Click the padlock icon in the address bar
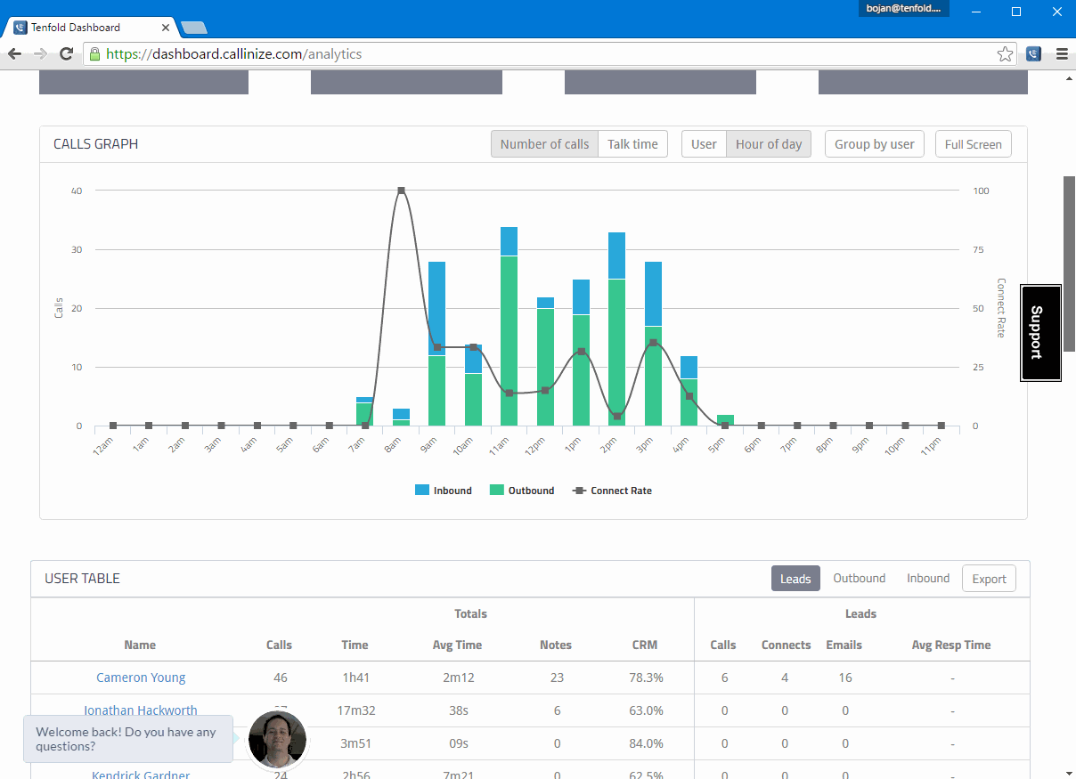Image resolution: width=1076 pixels, height=779 pixels. (x=95, y=53)
